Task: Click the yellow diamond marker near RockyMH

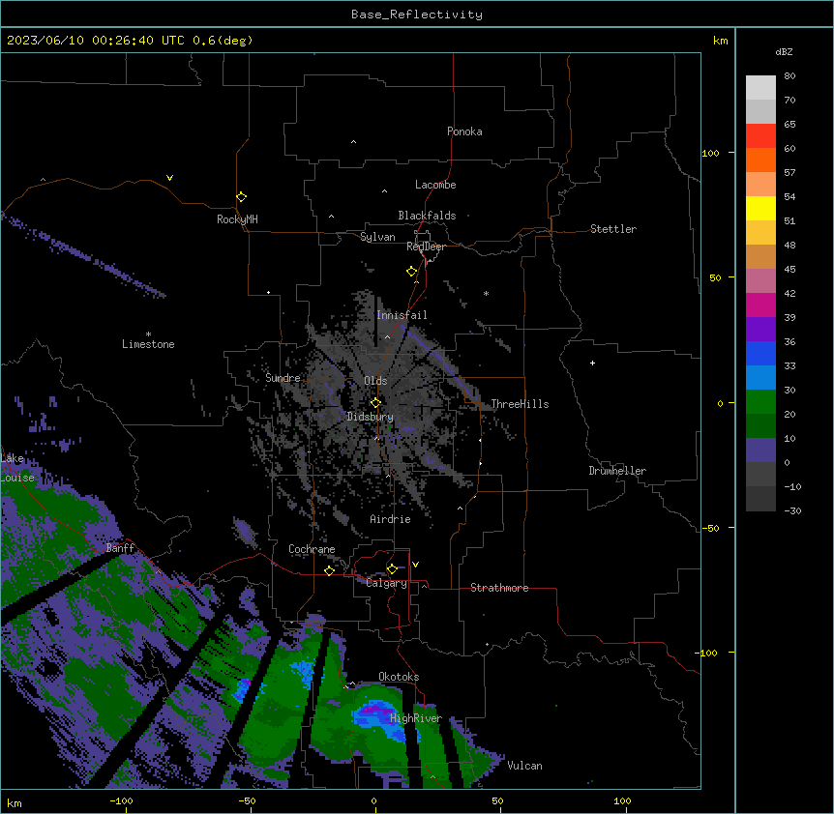Action: [242, 197]
